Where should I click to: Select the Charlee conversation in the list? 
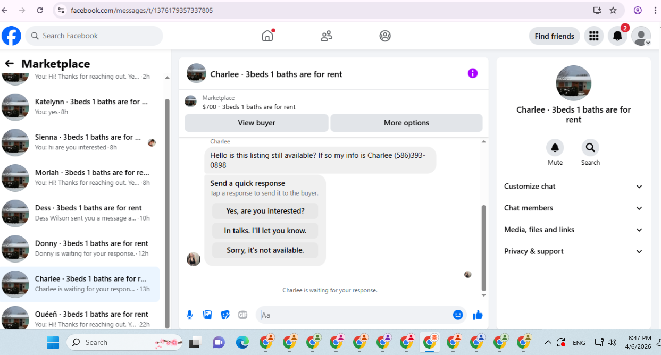click(x=80, y=284)
